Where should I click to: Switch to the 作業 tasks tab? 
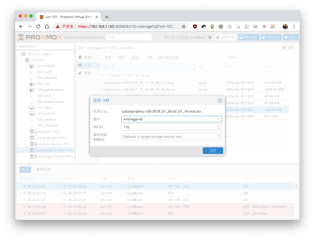point(25,169)
